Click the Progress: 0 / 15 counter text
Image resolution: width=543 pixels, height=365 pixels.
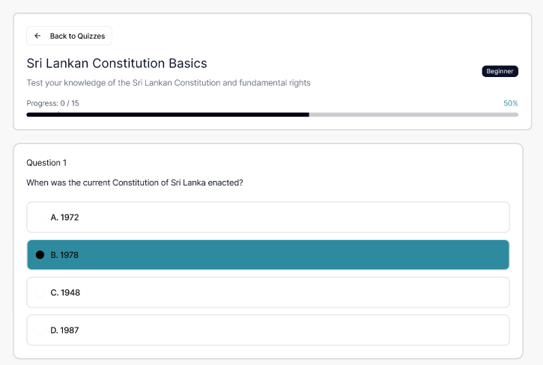point(52,103)
